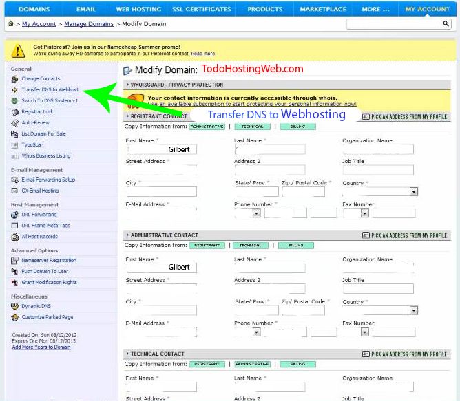Follow the My Account breadcrumb link

[39, 24]
